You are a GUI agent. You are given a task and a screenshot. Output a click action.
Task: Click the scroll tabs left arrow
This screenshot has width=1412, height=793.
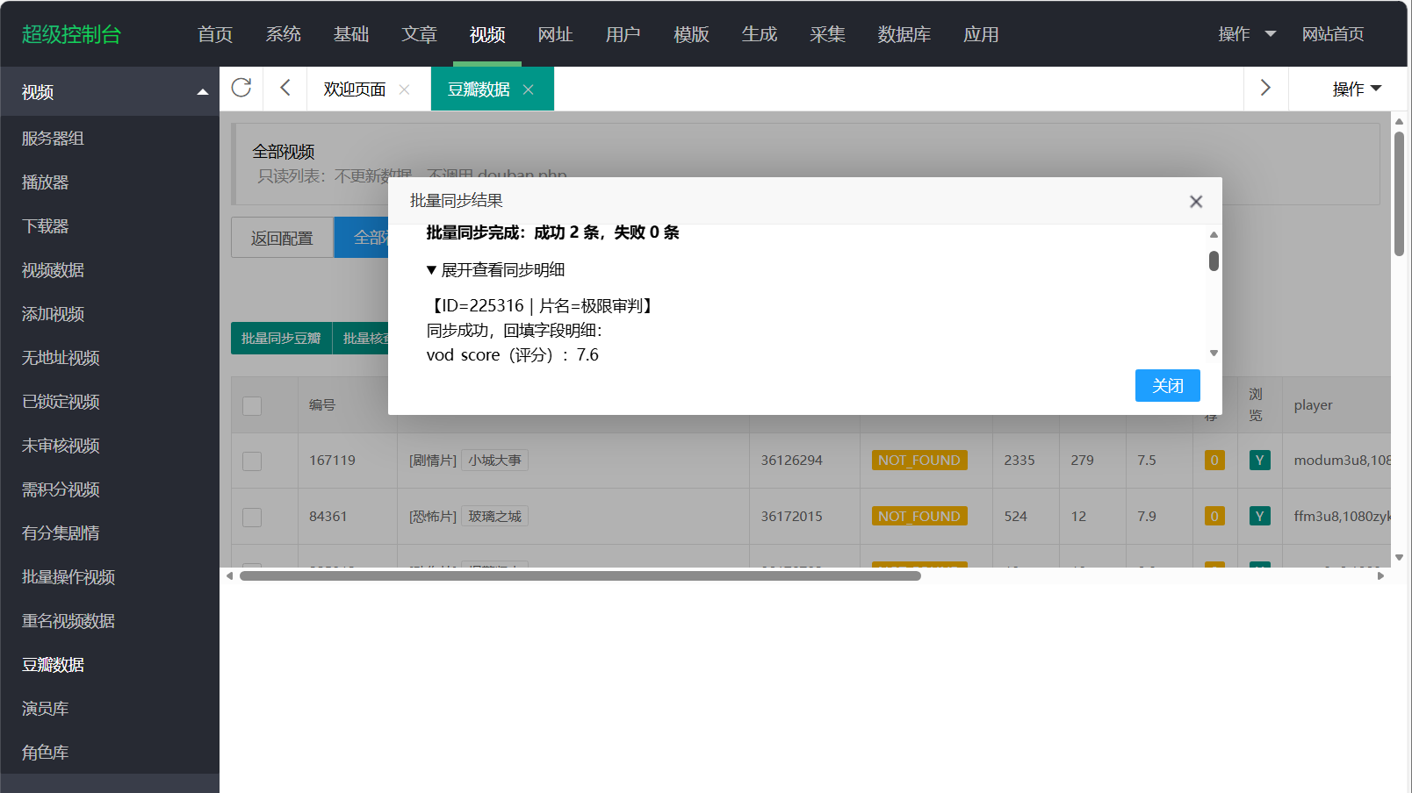(285, 88)
